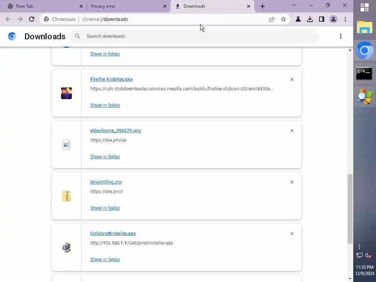This screenshot has height=282, width=376.
Task: Close the Downloads tab
Action: [249, 6]
